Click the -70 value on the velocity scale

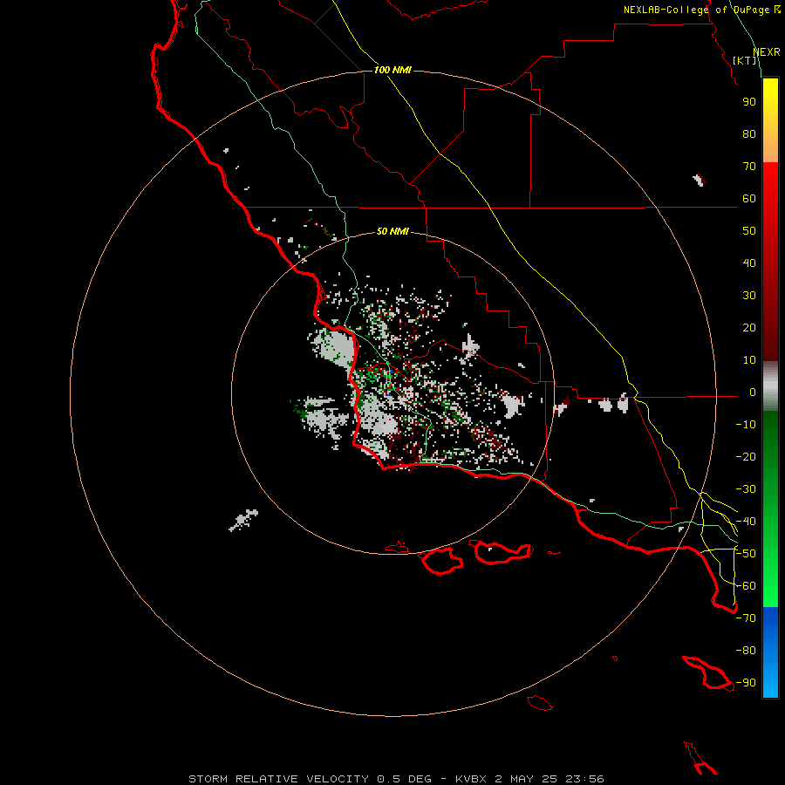tap(746, 618)
